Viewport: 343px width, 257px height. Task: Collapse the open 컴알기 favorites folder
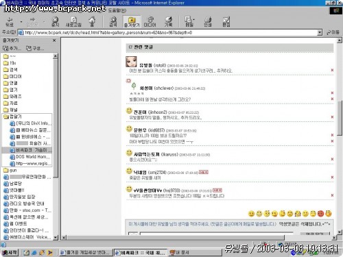pyautogui.click(x=12, y=117)
